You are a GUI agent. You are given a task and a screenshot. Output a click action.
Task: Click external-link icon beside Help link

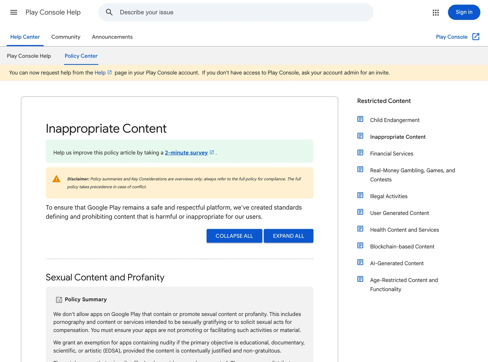point(110,72)
